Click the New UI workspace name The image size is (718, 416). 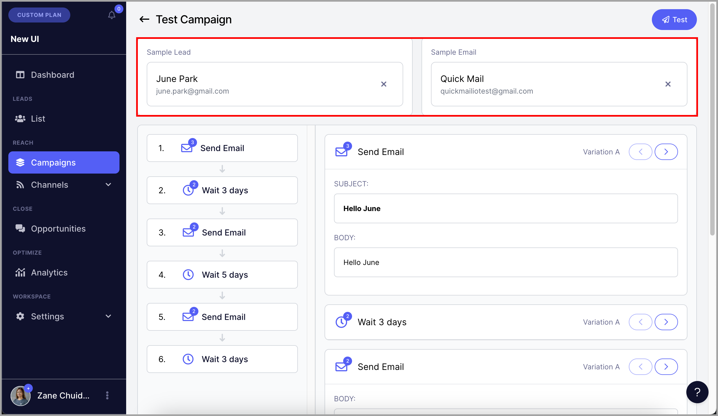tap(25, 39)
